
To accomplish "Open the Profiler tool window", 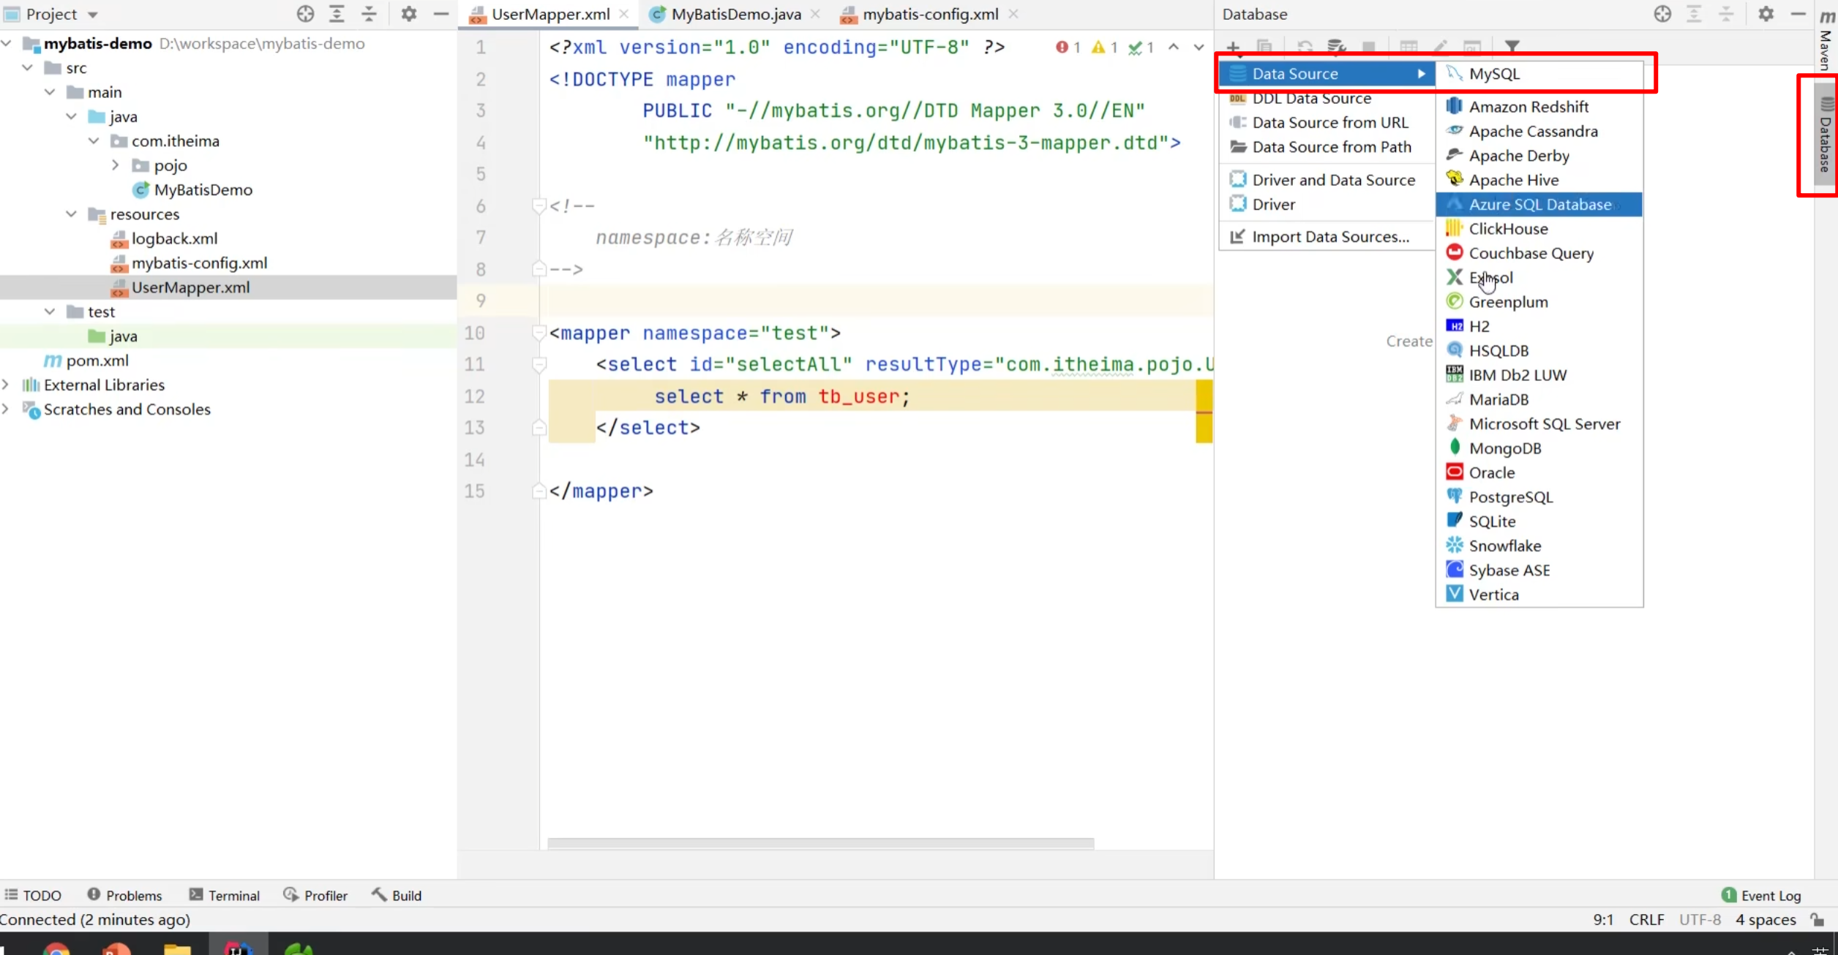I will [315, 896].
